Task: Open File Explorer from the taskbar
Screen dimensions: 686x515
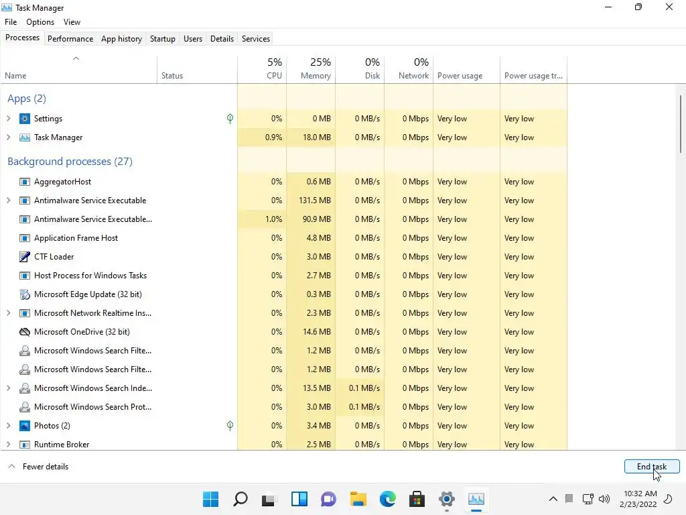Action: [x=358, y=499]
